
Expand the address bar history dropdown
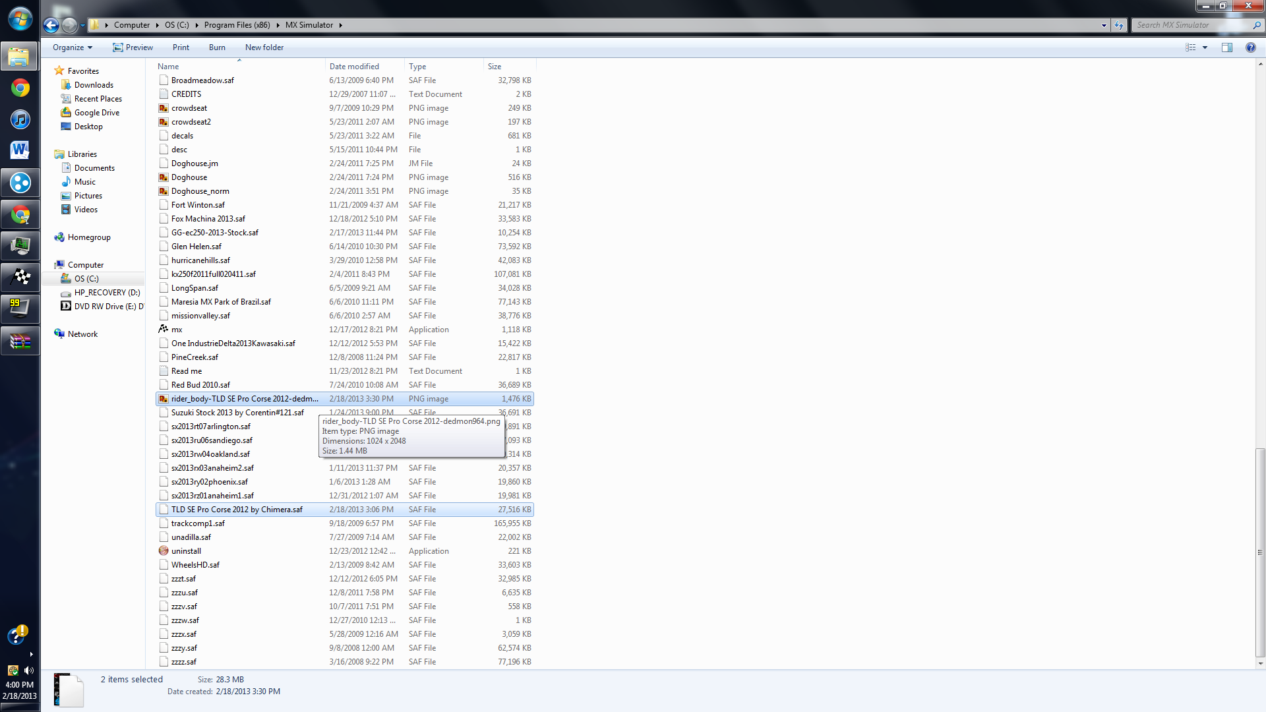point(1104,25)
